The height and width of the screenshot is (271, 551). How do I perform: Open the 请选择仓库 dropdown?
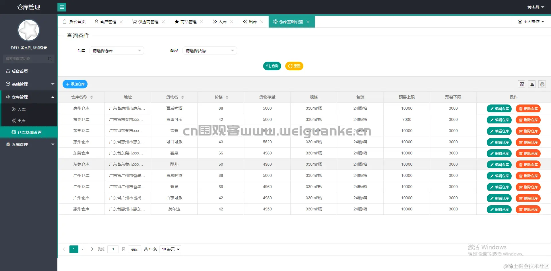click(117, 51)
